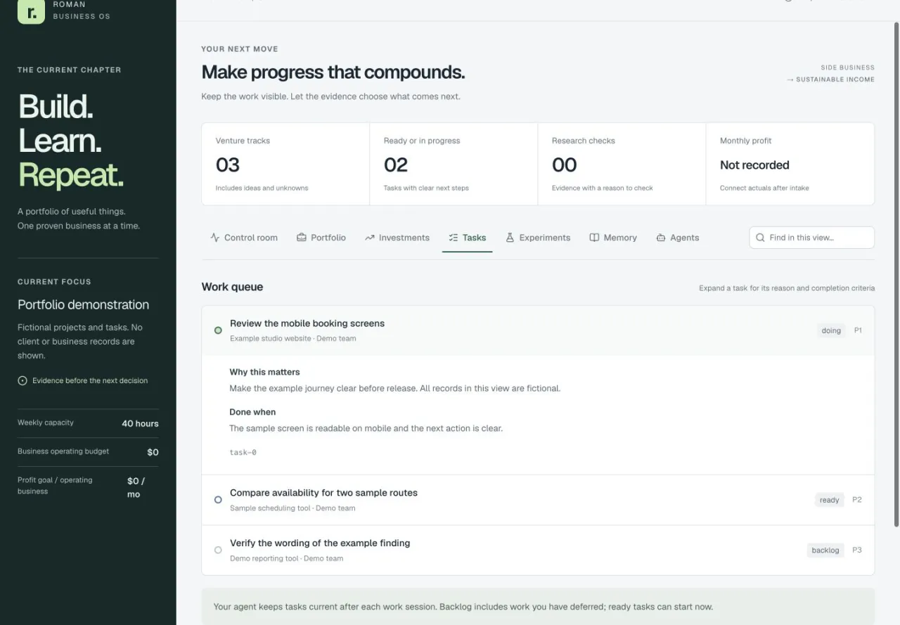Switch to the Portfolio tab
This screenshot has width=900, height=625.
pyautogui.click(x=321, y=238)
